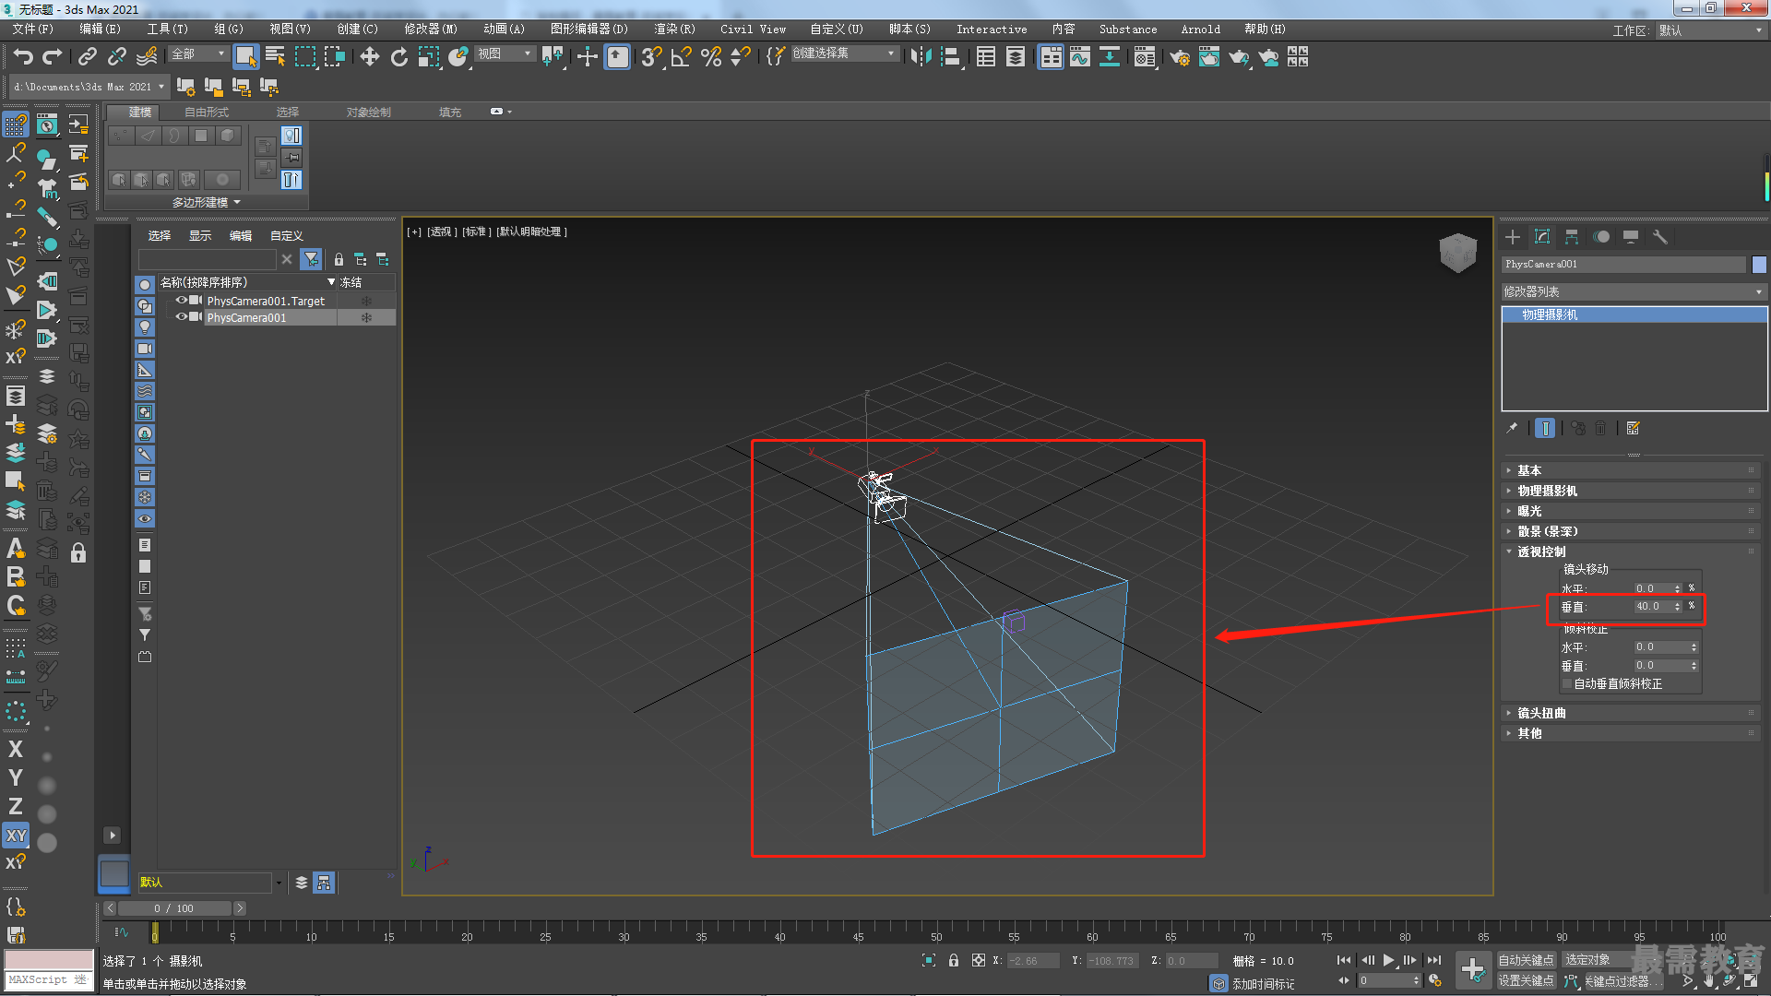The width and height of the screenshot is (1771, 996).
Task: Click the object color swatch beside PhysCamera001
Action: point(1758,265)
